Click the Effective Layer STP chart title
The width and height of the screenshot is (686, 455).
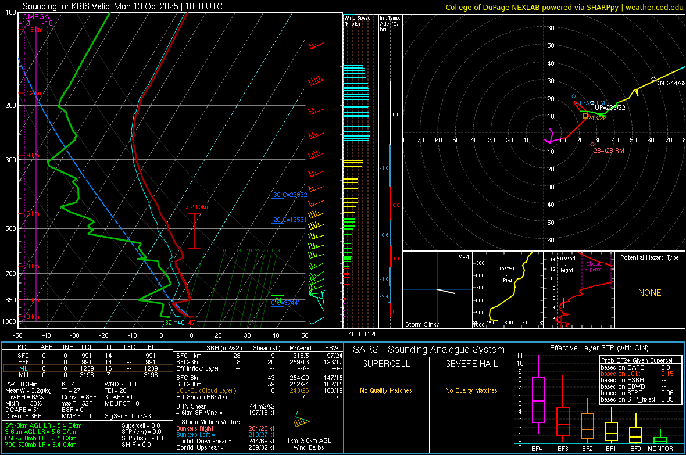tap(599, 348)
